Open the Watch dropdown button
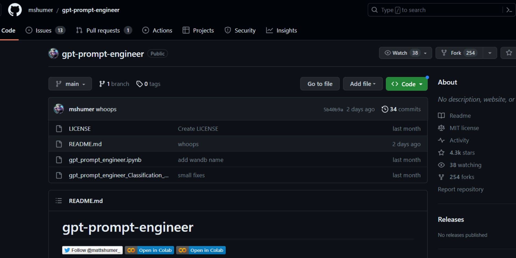 coord(405,53)
